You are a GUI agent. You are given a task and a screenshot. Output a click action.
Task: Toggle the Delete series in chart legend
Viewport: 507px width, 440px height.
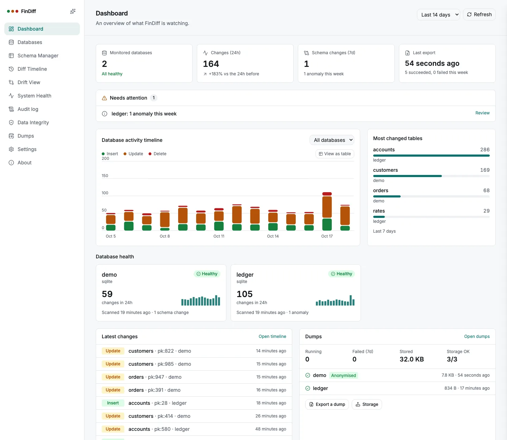(x=157, y=154)
